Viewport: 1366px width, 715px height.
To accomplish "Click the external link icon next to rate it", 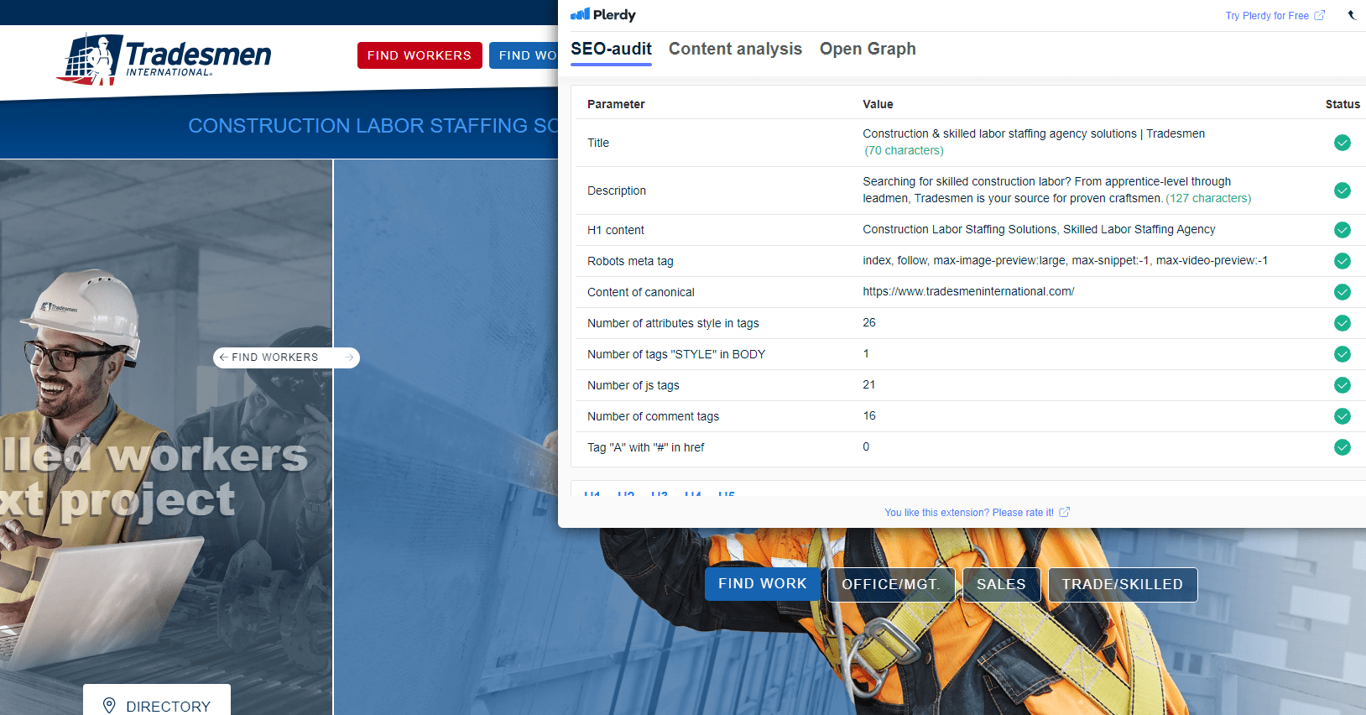I will [1065, 512].
